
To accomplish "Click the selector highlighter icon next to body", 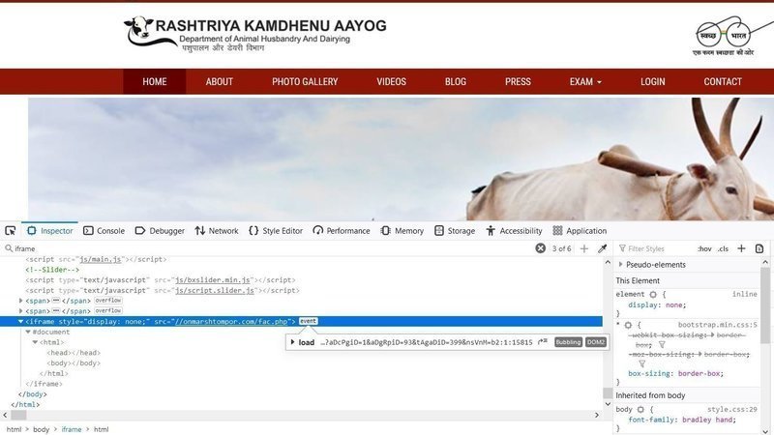I will pyautogui.click(x=640, y=410).
